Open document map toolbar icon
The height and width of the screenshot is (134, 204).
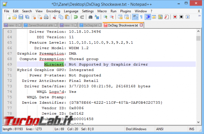click(x=160, y=17)
